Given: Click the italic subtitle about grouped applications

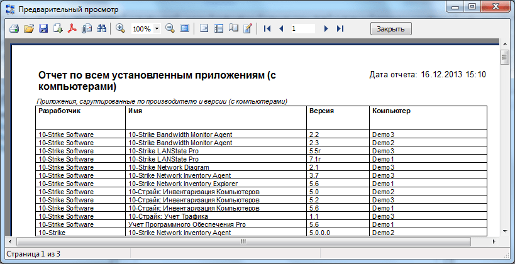Looking at the screenshot, I should (x=162, y=101).
